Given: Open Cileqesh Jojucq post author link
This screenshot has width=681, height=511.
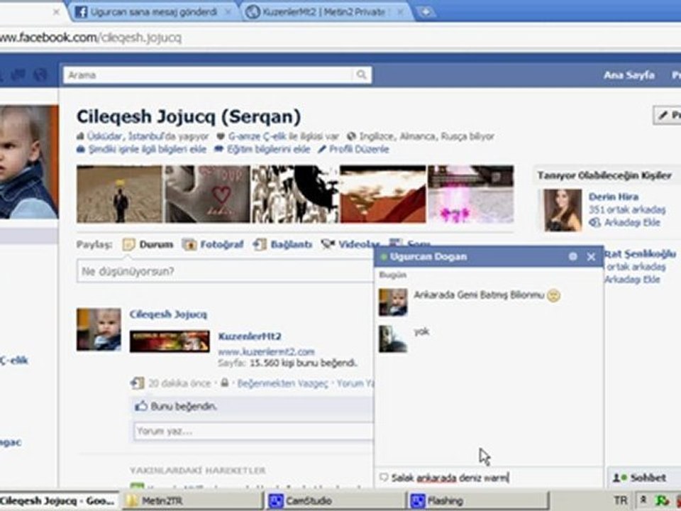Looking at the screenshot, I should (168, 314).
